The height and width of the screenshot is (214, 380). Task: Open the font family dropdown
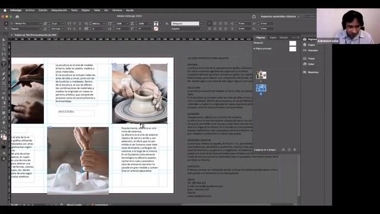pyautogui.click(x=40, y=24)
